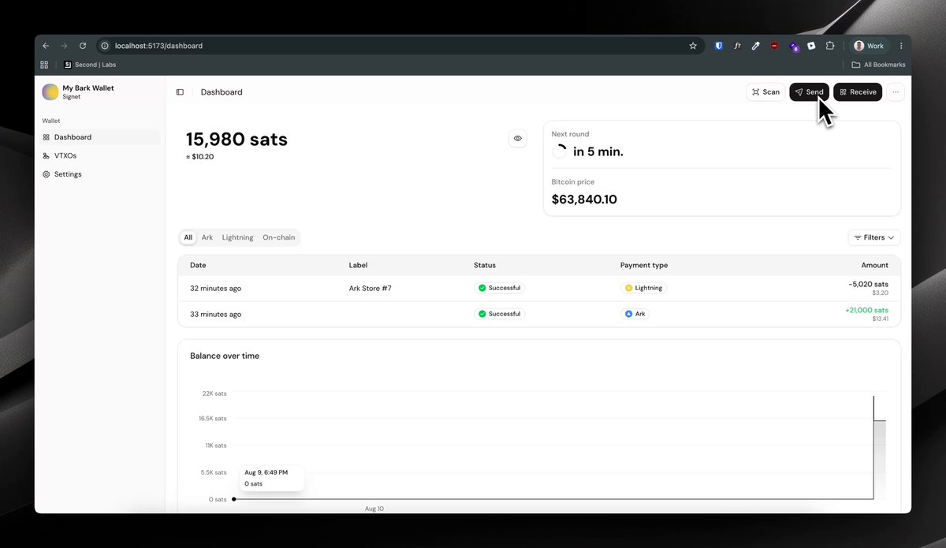The width and height of the screenshot is (946, 548).
Task: Open the Chrome three-dot menu
Action: point(901,46)
